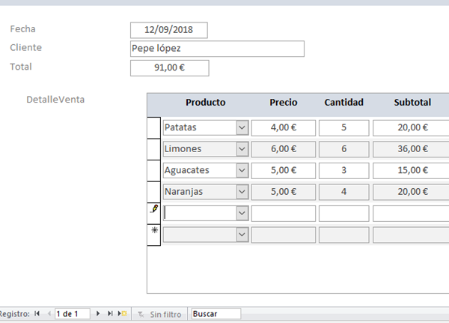The image size is (449, 323).
Task: Click the Producto column header
Action: [x=206, y=103]
